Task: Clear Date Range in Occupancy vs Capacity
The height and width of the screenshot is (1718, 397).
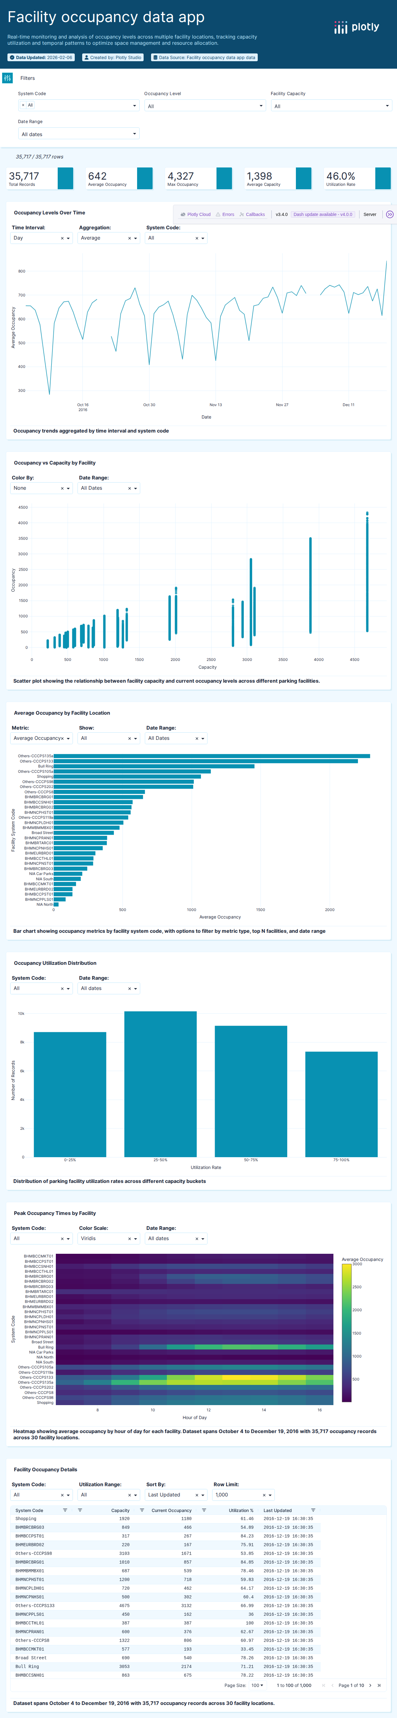Action: [x=129, y=488]
